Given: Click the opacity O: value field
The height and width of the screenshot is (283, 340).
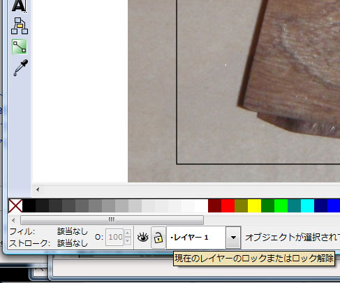Looking at the screenshot, I should coord(114,237).
